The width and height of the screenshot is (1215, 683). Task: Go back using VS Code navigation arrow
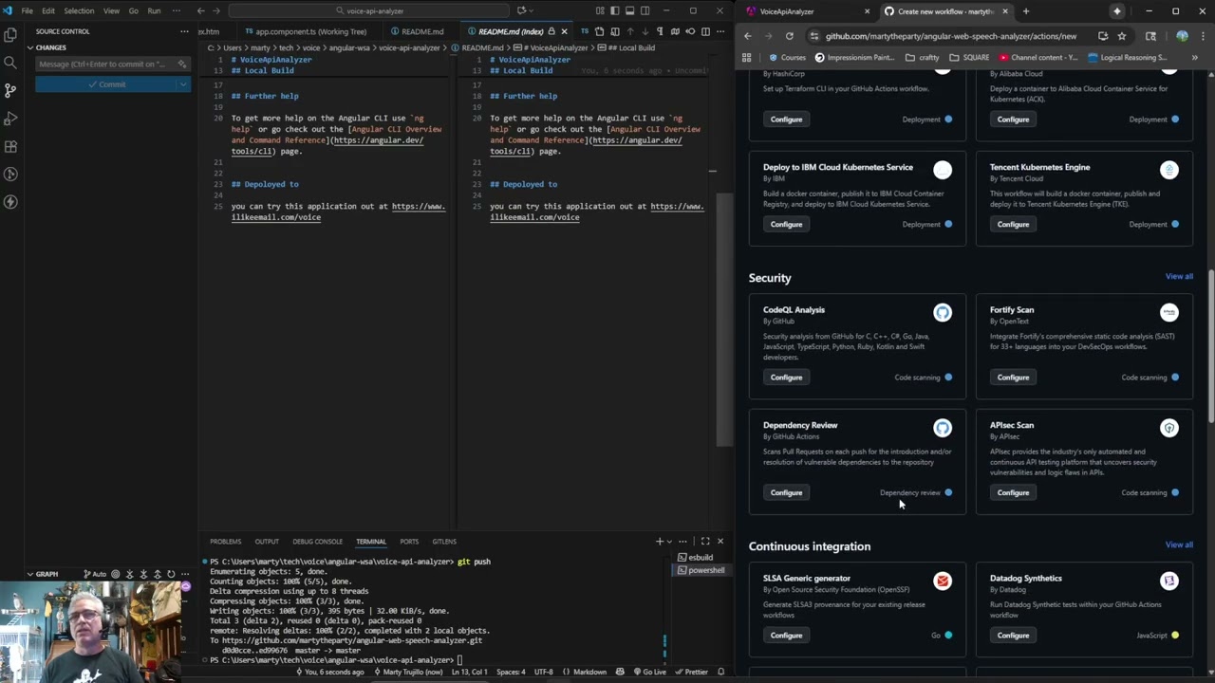coord(200,10)
